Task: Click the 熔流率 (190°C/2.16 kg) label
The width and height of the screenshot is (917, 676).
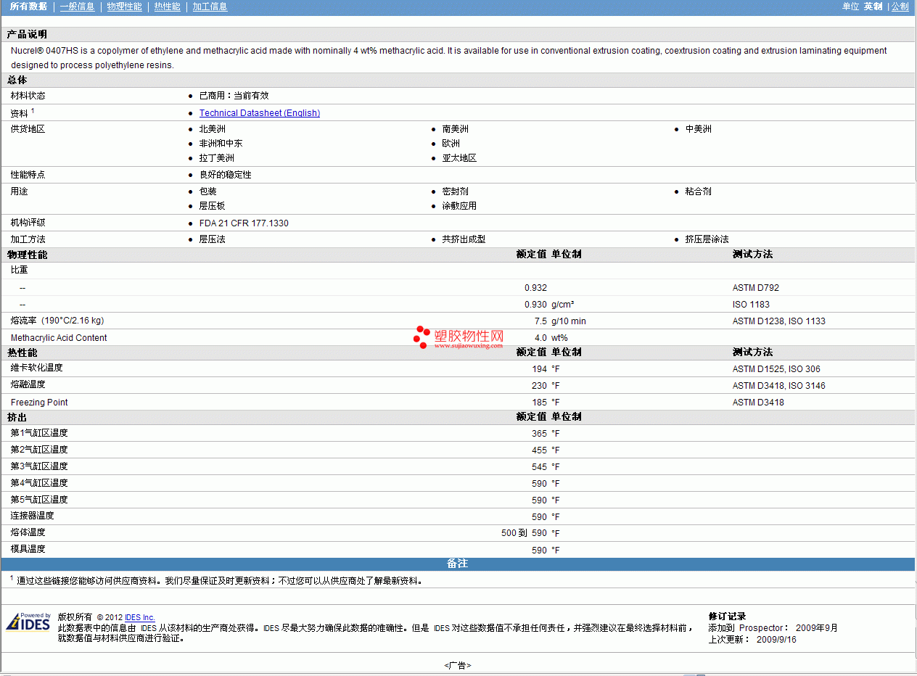Action: (x=57, y=321)
